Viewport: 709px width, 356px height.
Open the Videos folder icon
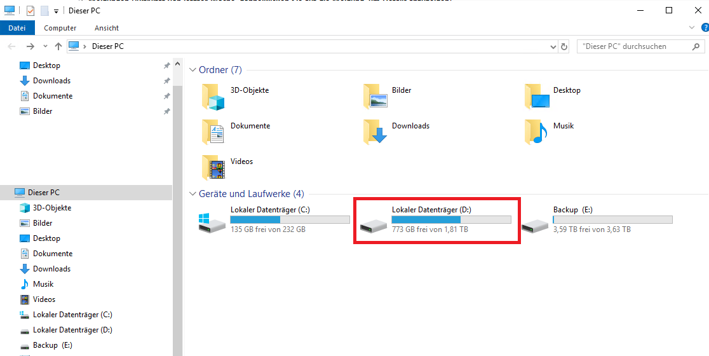click(213, 167)
